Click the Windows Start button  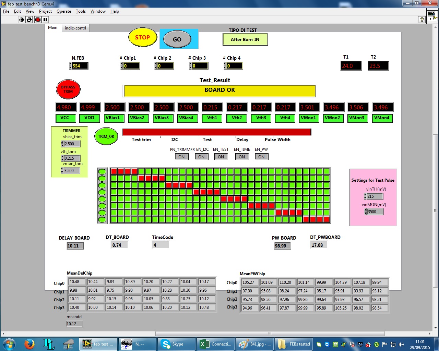pos(9,344)
